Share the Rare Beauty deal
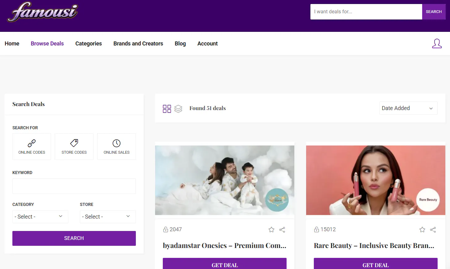The image size is (450, 269). pos(433,229)
